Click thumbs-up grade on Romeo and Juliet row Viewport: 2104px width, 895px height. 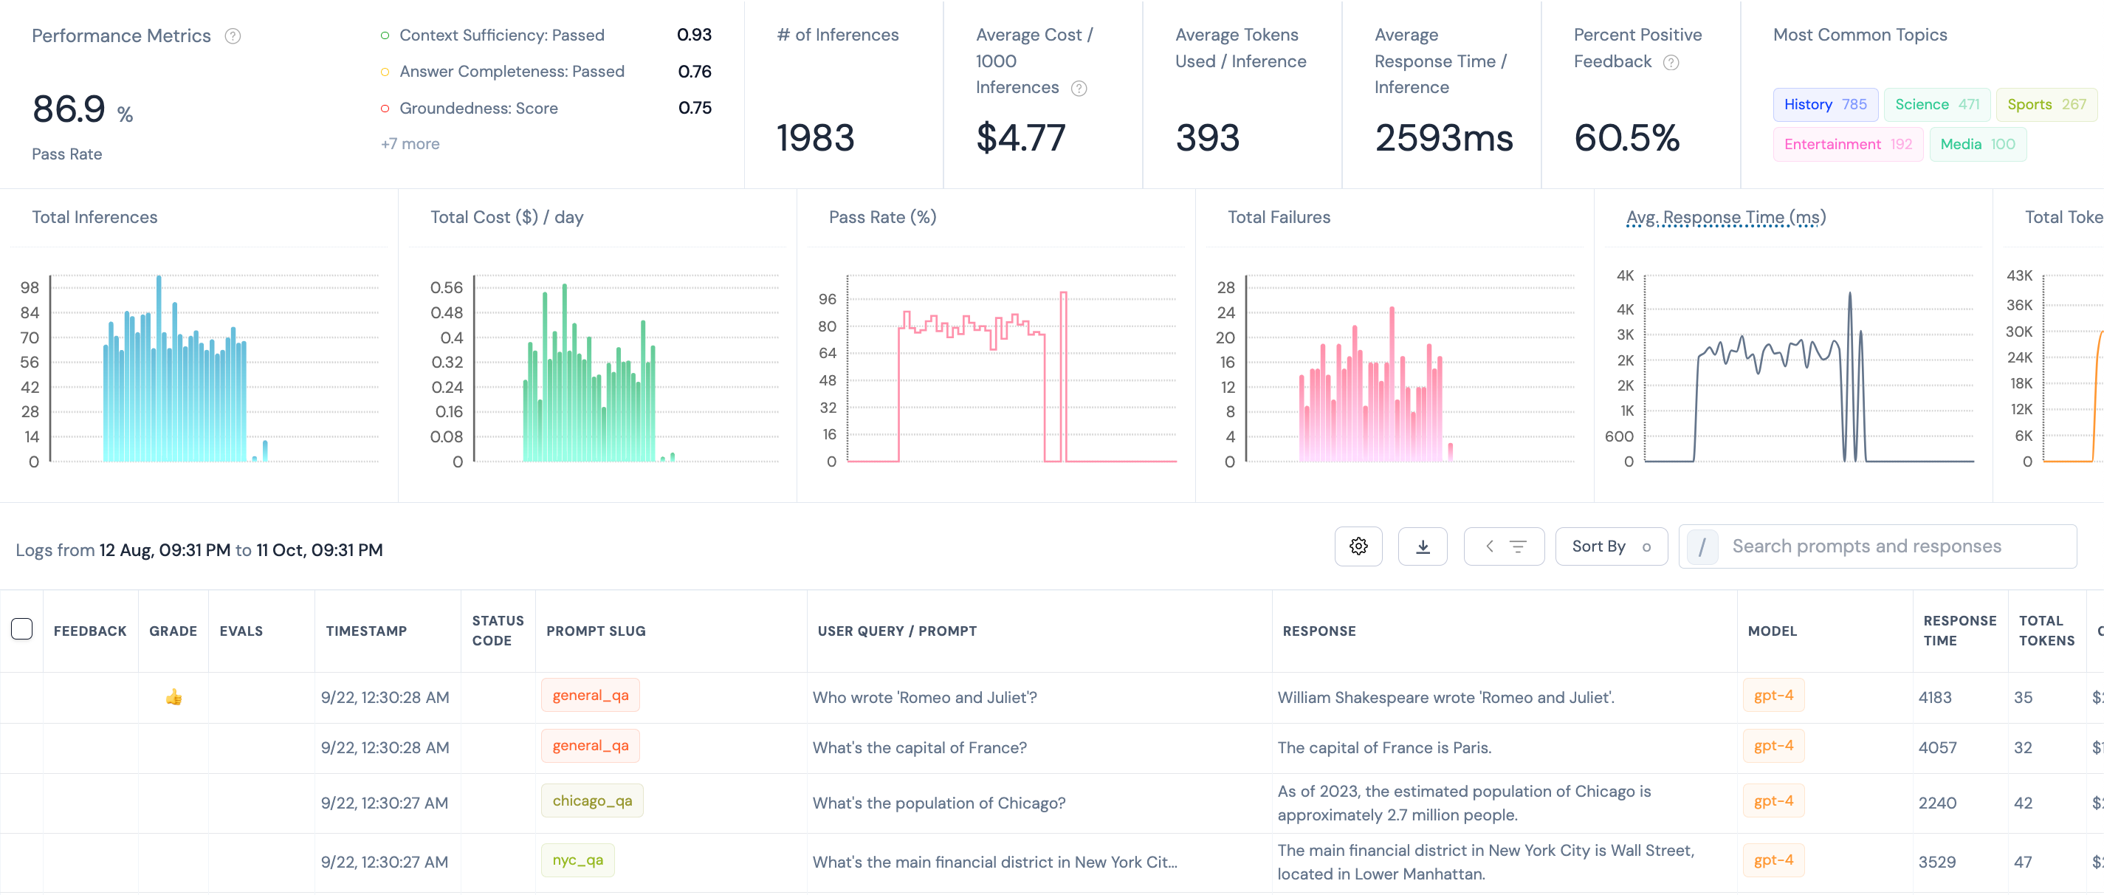pos(173,697)
